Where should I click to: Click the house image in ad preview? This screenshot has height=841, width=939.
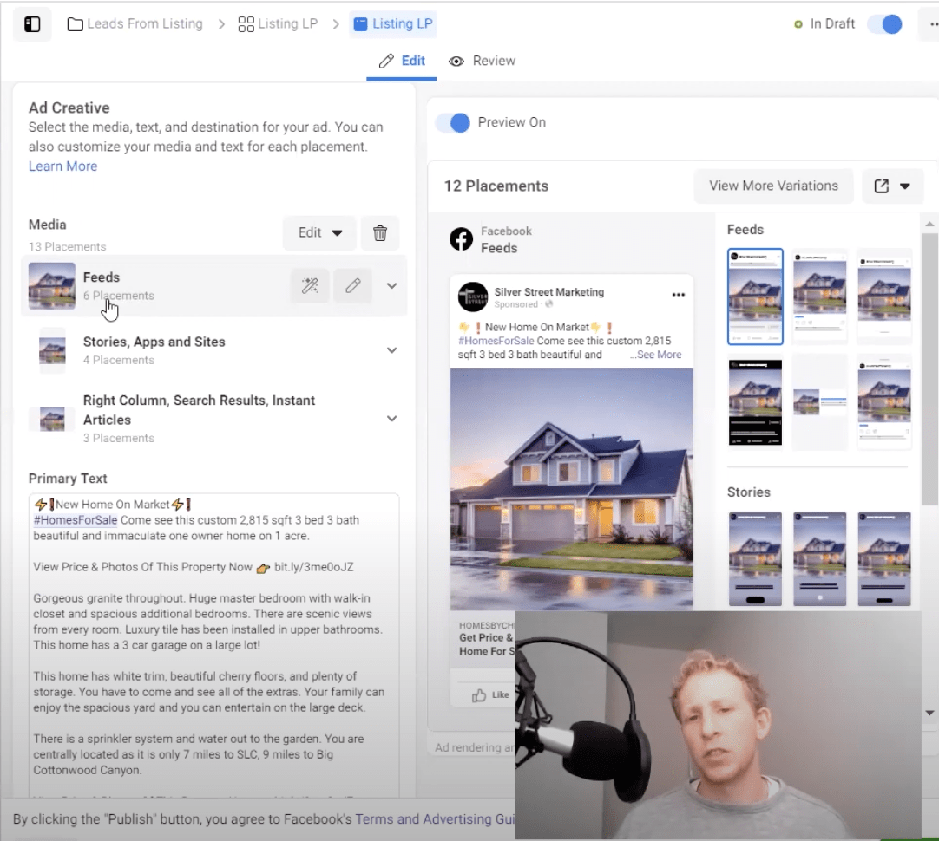tap(572, 489)
